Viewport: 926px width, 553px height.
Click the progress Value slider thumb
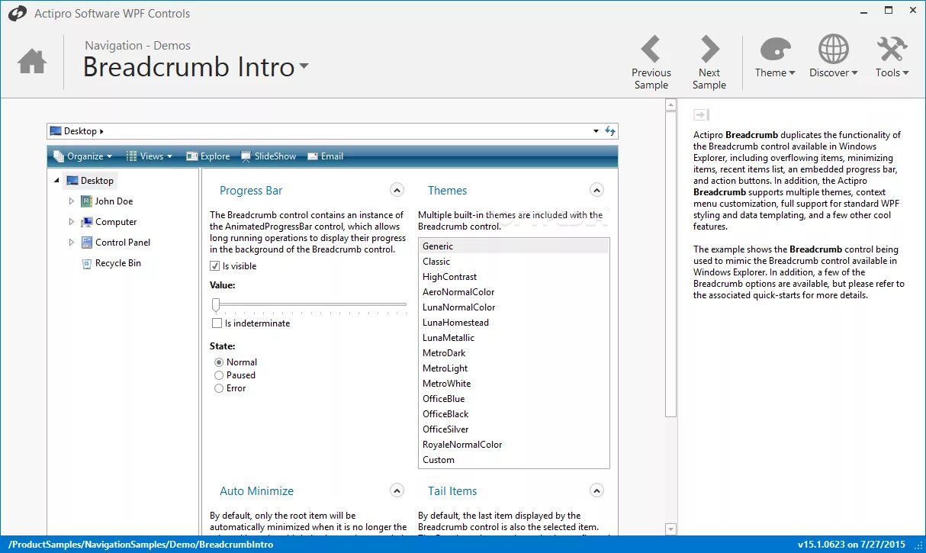[x=216, y=305]
